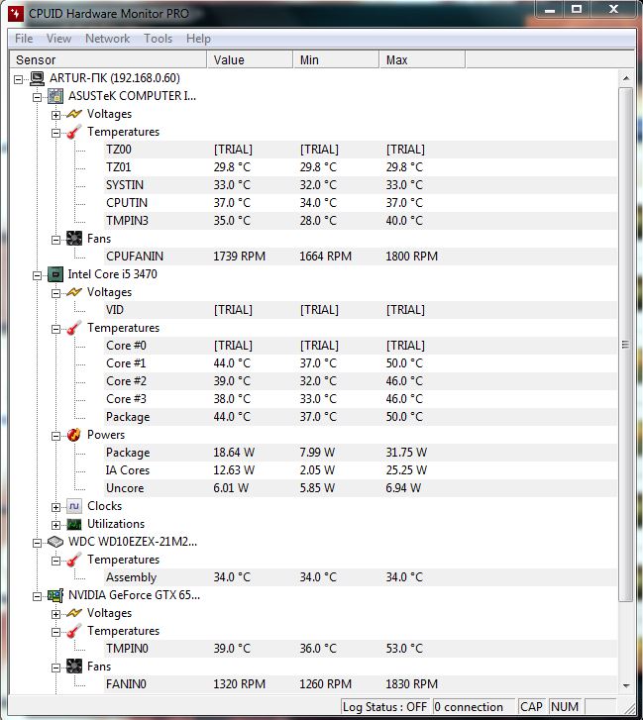Click the thermometer icon under WDC drive

[74, 560]
